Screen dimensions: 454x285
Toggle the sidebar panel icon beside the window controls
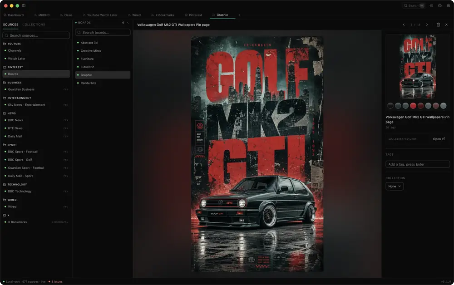pyautogui.click(x=24, y=5)
